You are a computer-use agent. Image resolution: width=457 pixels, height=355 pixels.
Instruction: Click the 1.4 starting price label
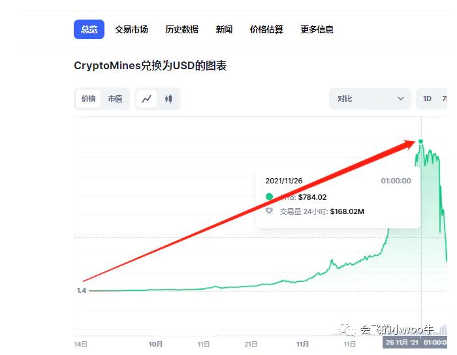[81, 290]
